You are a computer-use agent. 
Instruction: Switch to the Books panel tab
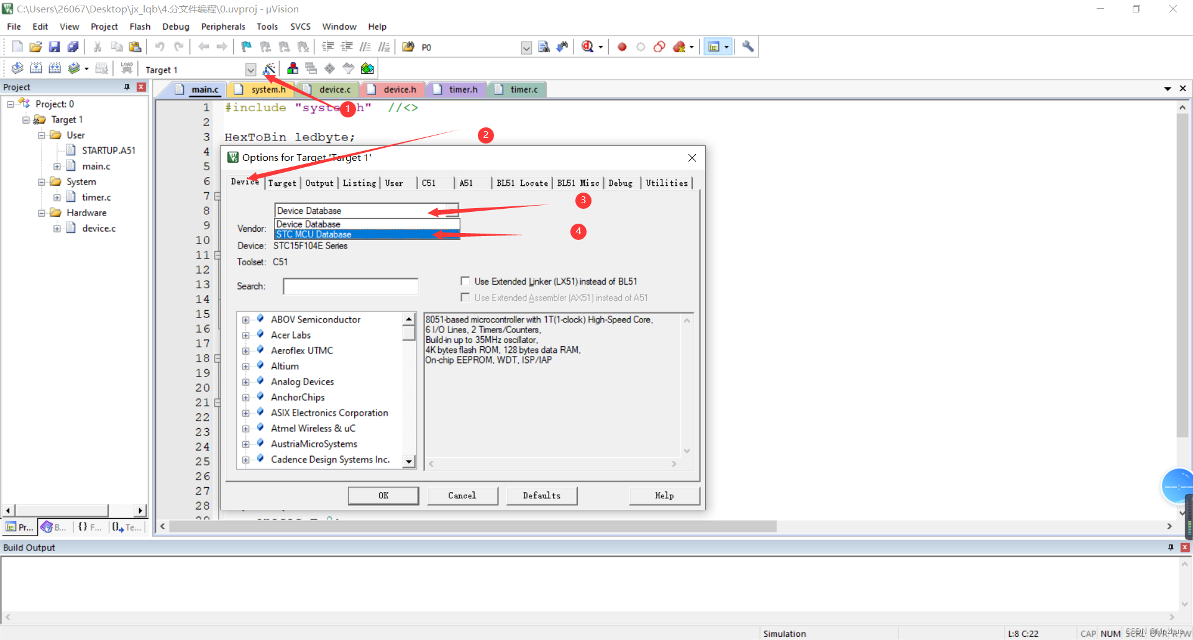[x=54, y=527]
